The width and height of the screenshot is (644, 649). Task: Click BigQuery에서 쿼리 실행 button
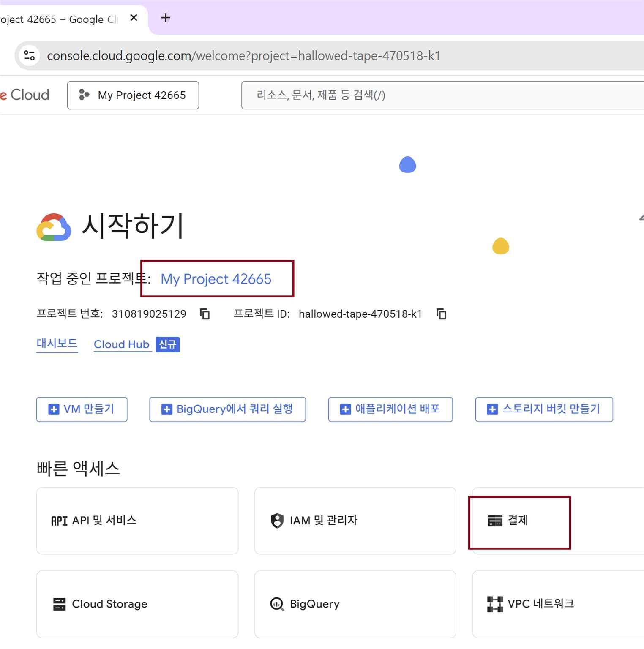[227, 409]
